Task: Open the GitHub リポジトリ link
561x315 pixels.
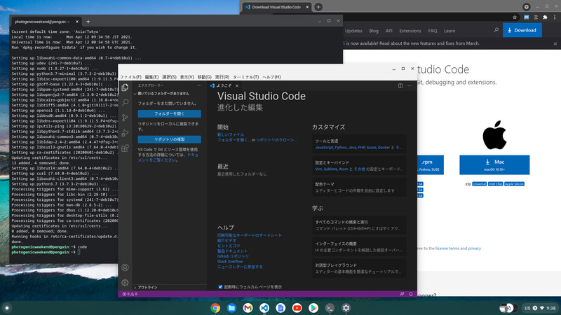Action: (233, 256)
